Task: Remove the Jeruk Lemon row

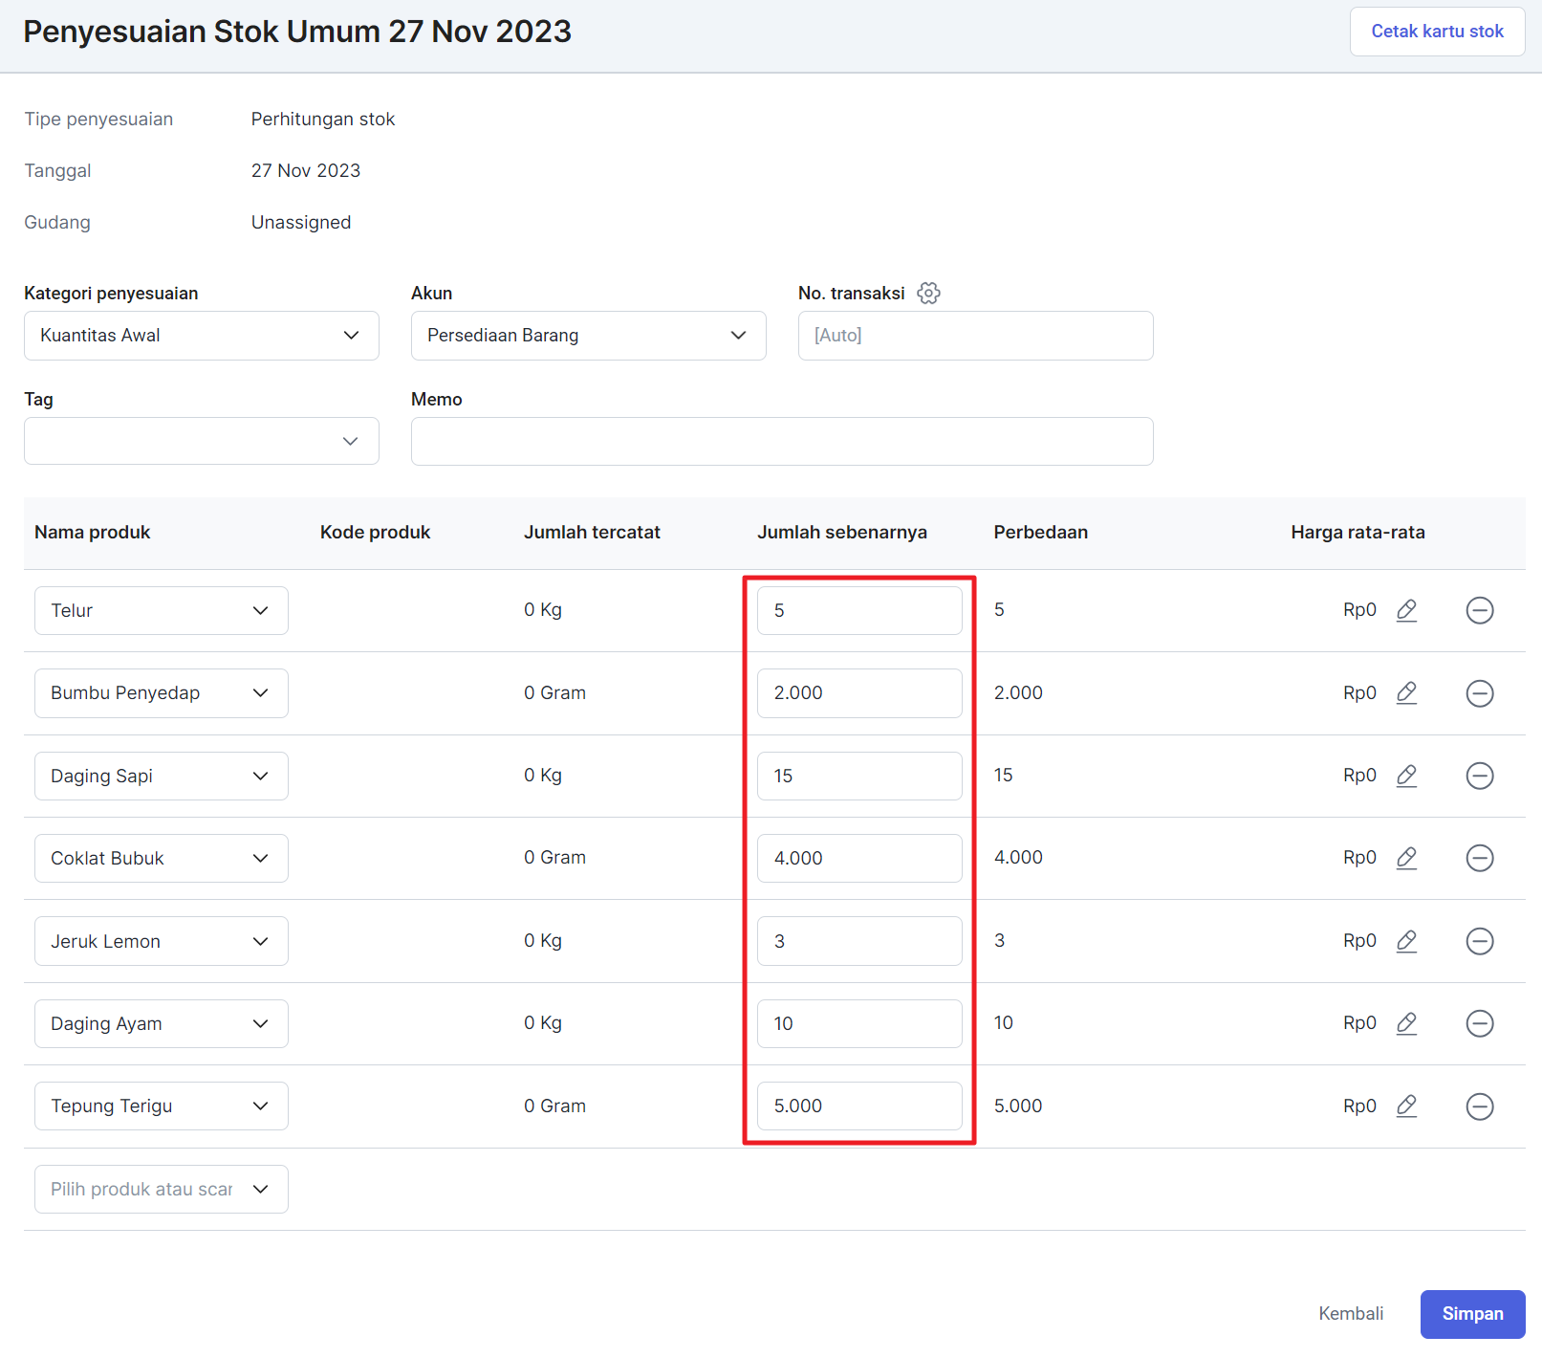Action: pos(1480,941)
